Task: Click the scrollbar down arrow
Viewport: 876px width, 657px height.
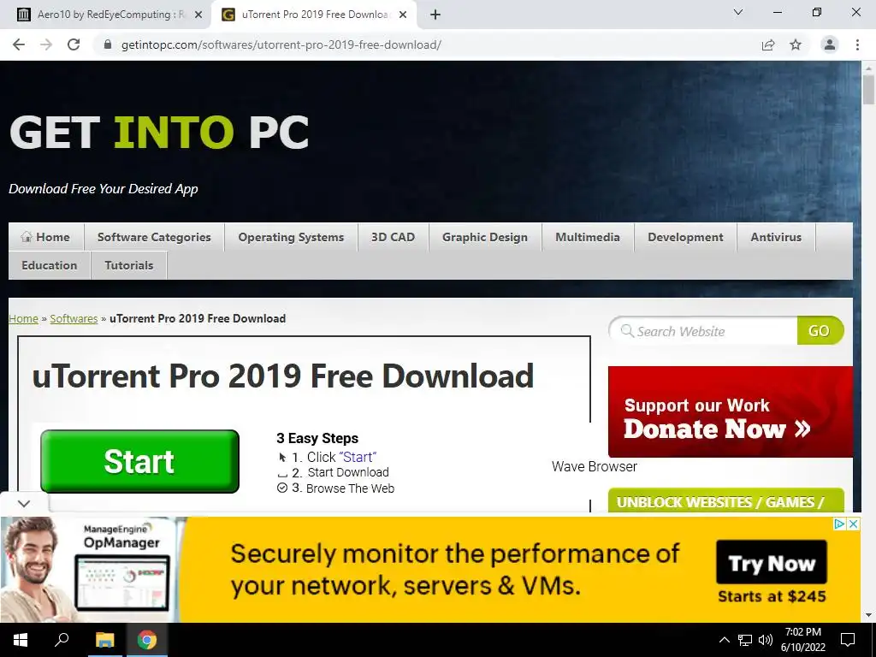Action: pyautogui.click(x=868, y=615)
